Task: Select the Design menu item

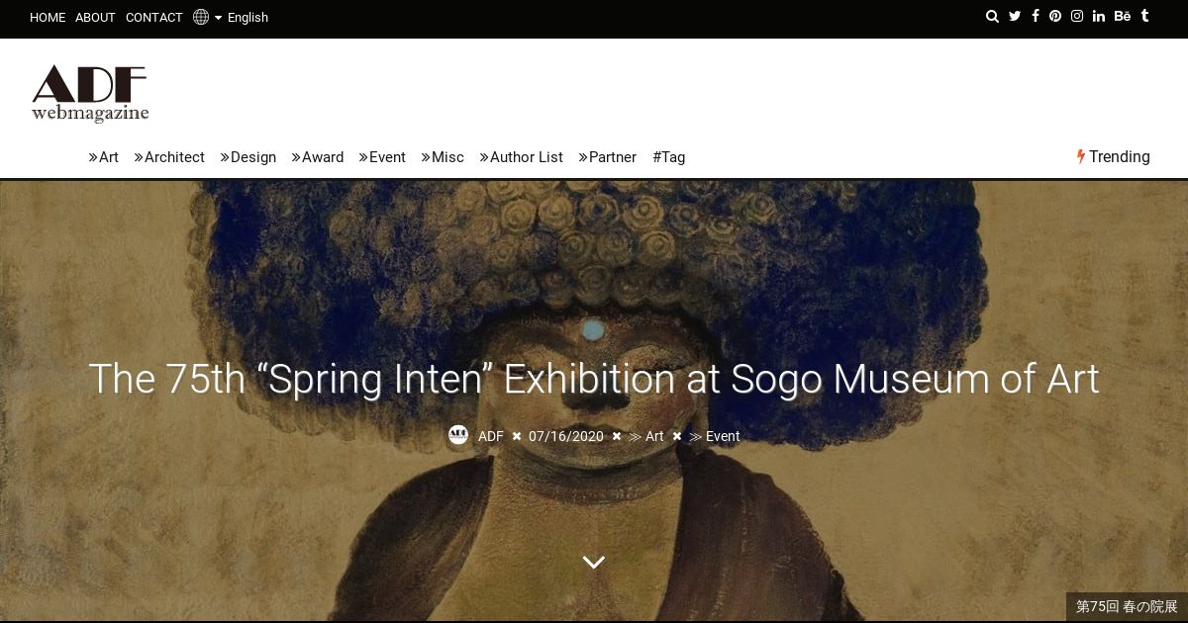Action: coord(247,157)
